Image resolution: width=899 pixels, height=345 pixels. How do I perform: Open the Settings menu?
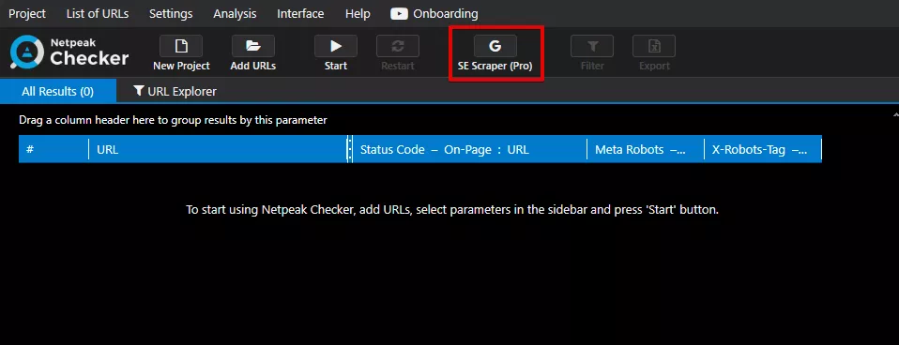coord(171,14)
